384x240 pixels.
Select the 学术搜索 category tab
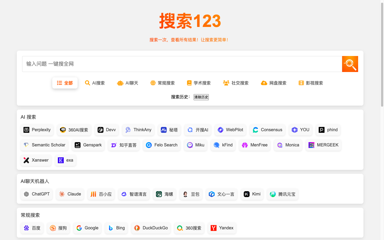(x=199, y=83)
